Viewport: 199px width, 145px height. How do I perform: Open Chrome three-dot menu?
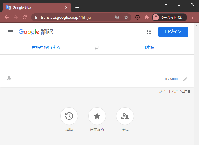(193, 17)
